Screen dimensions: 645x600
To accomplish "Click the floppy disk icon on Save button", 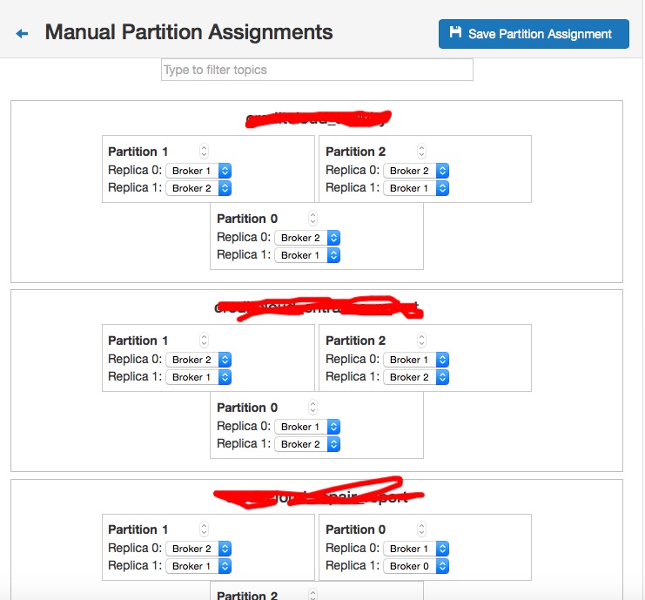I will (455, 33).
